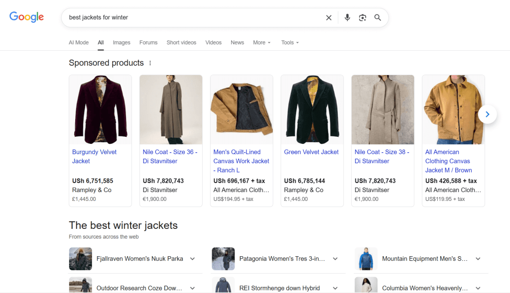Open Nile Coat Size 38 link
The height and width of the screenshot is (293, 510).
tap(382, 157)
